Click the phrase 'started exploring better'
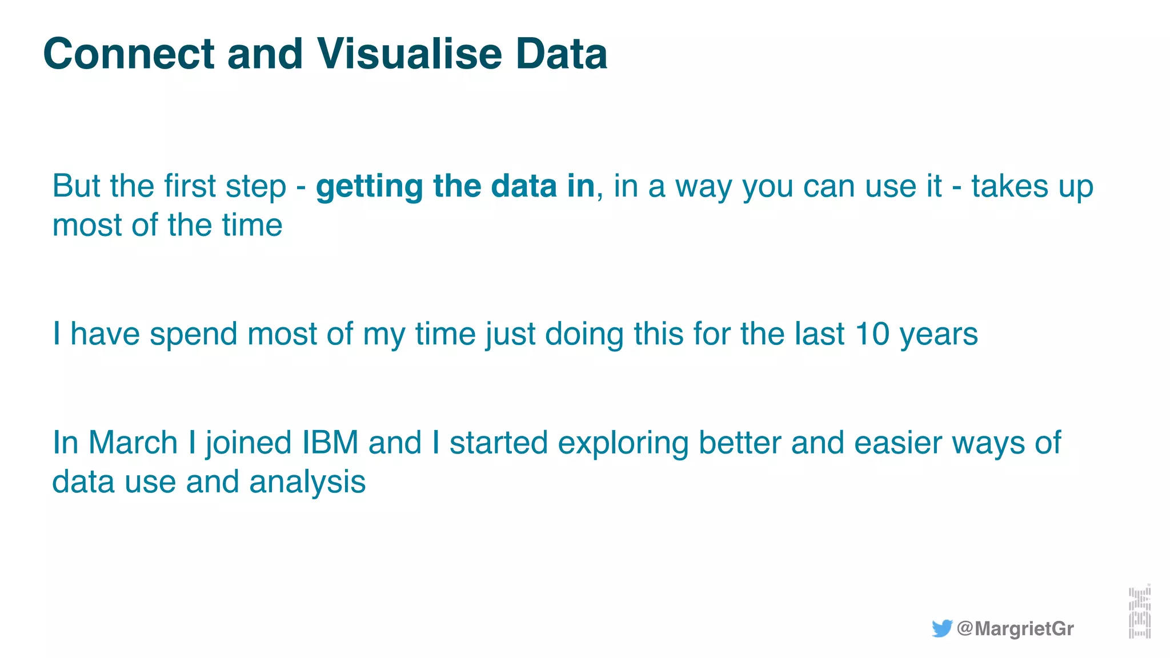 click(615, 443)
